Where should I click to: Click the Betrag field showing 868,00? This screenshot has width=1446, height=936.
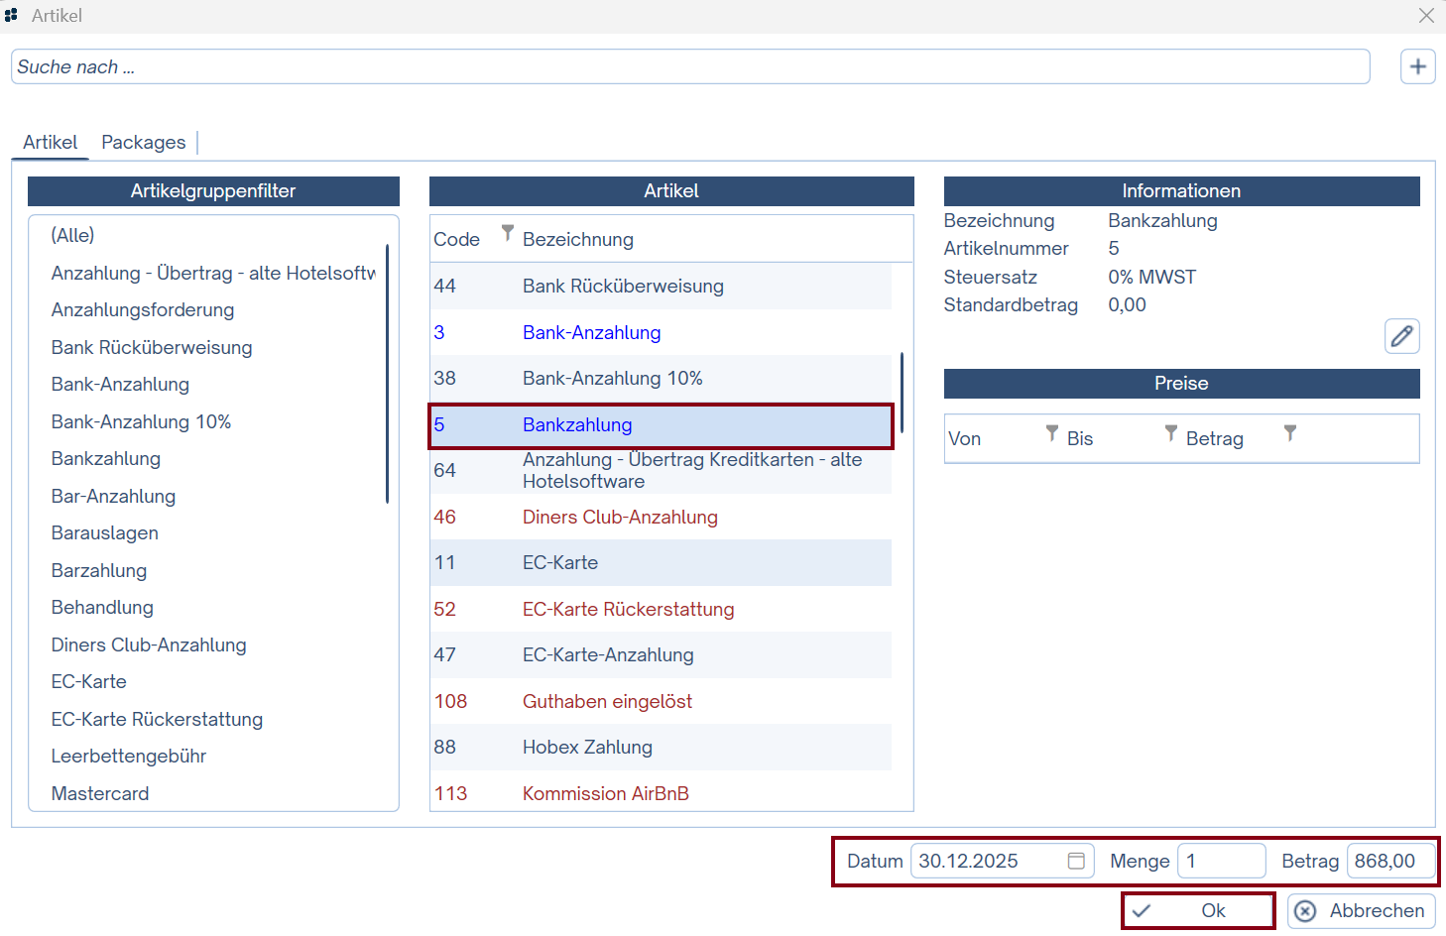[1390, 861]
